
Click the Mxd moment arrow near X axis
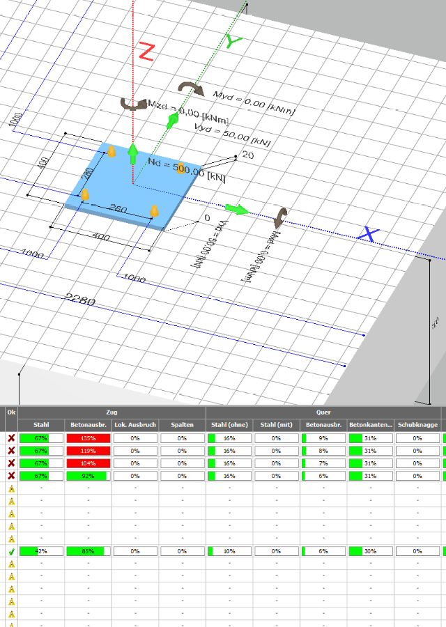pos(280,218)
